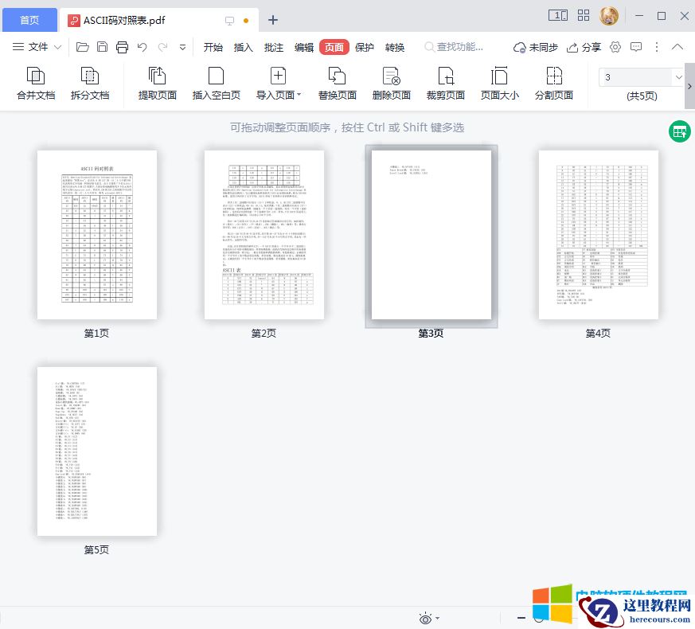Select the 第1页 page thumbnail
The height and width of the screenshot is (629, 695).
coord(97,235)
